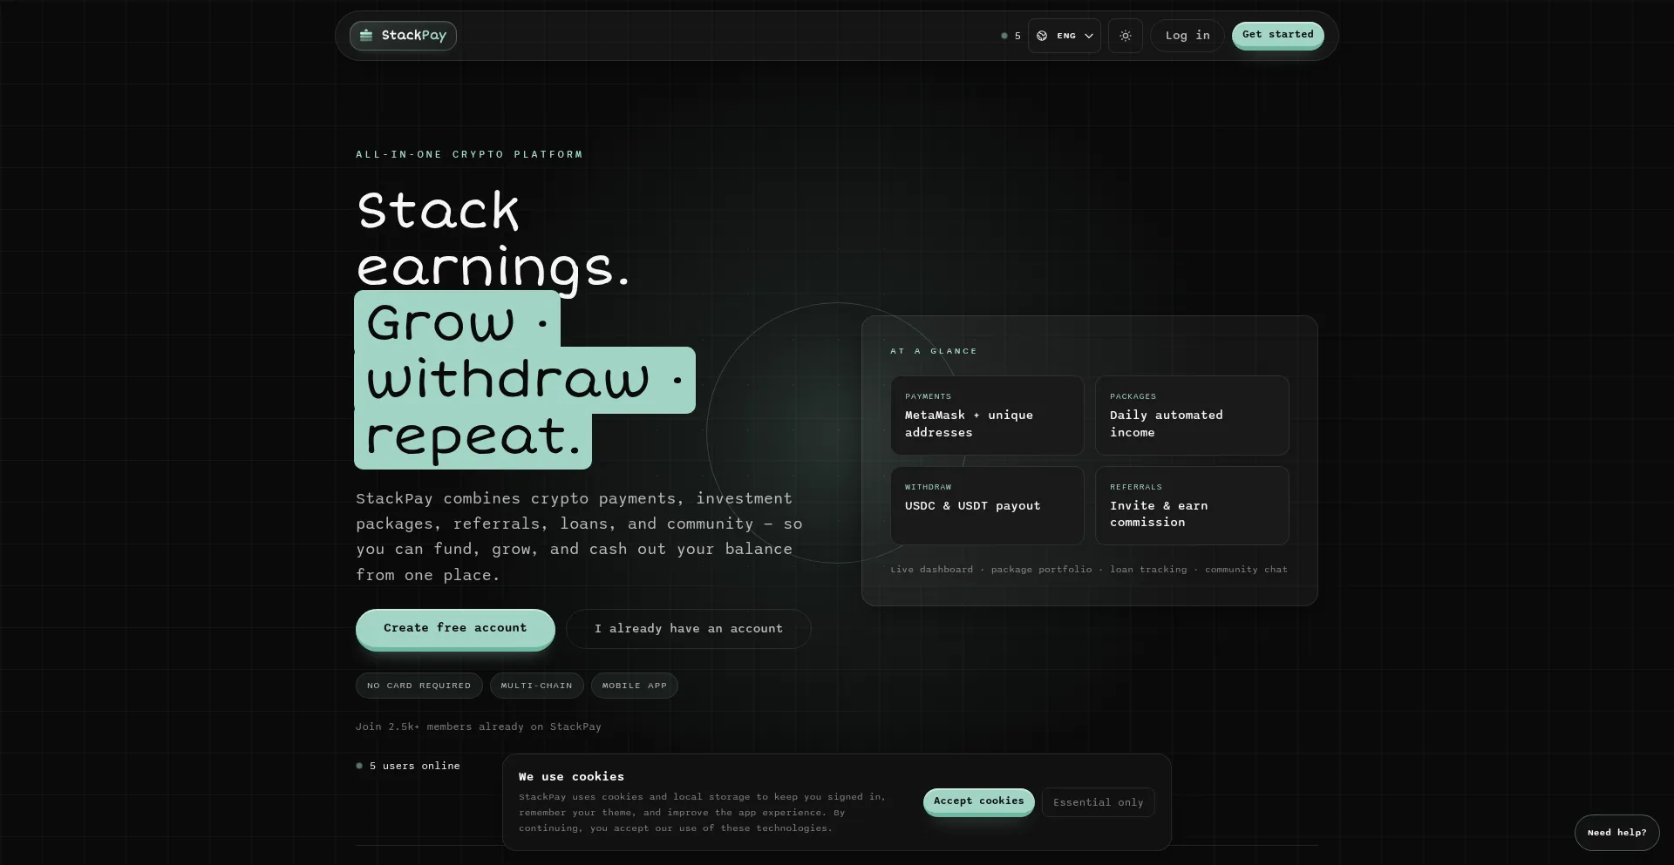Click I already have an account

pyautogui.click(x=689, y=629)
